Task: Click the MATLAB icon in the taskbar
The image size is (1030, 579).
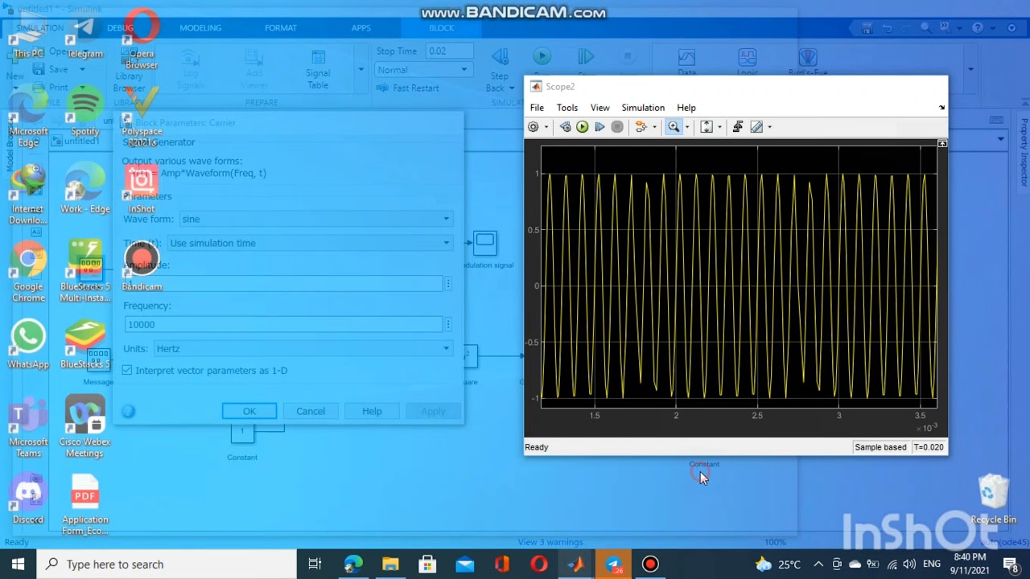Action: coord(575,565)
